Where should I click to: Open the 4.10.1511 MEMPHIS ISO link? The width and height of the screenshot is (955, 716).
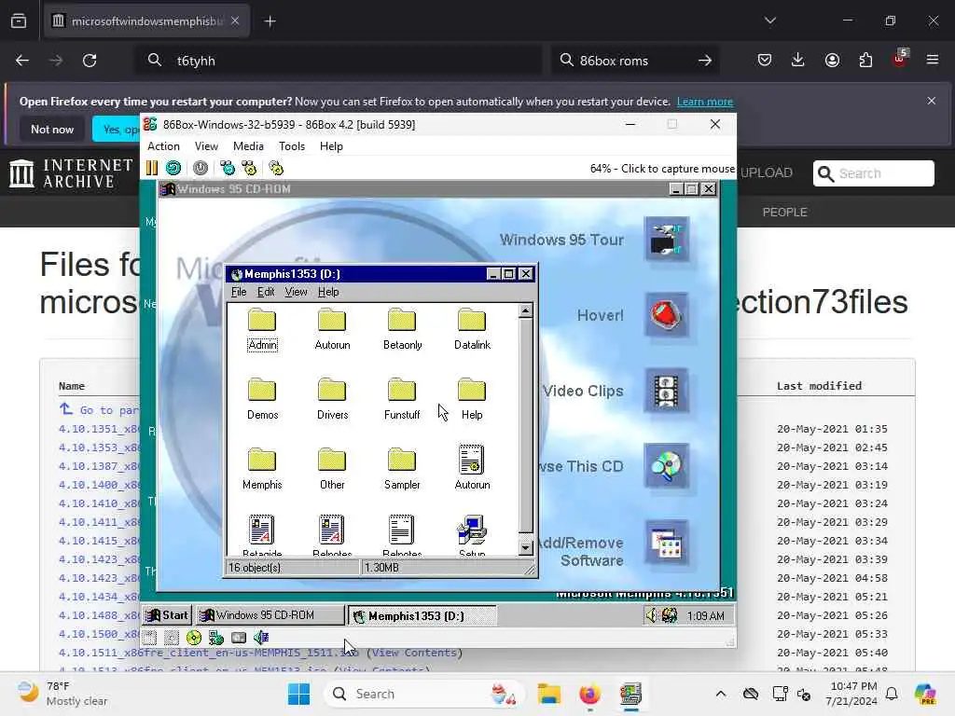(210, 653)
